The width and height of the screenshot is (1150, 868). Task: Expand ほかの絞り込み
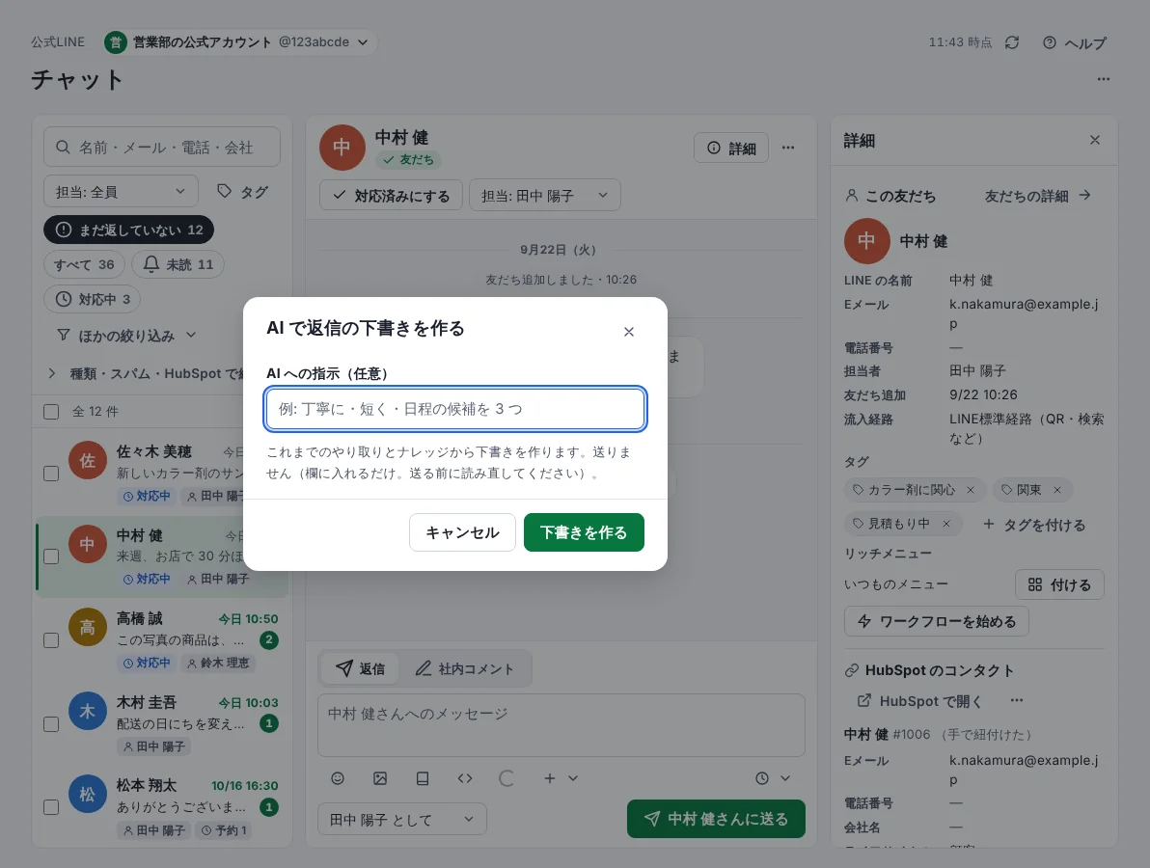click(x=127, y=336)
